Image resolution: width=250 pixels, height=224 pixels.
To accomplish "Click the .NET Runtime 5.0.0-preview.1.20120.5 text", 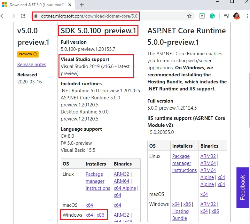I will [x=100, y=91].
